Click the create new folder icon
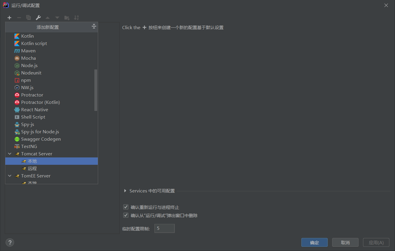This screenshot has height=251, width=395. [67, 18]
